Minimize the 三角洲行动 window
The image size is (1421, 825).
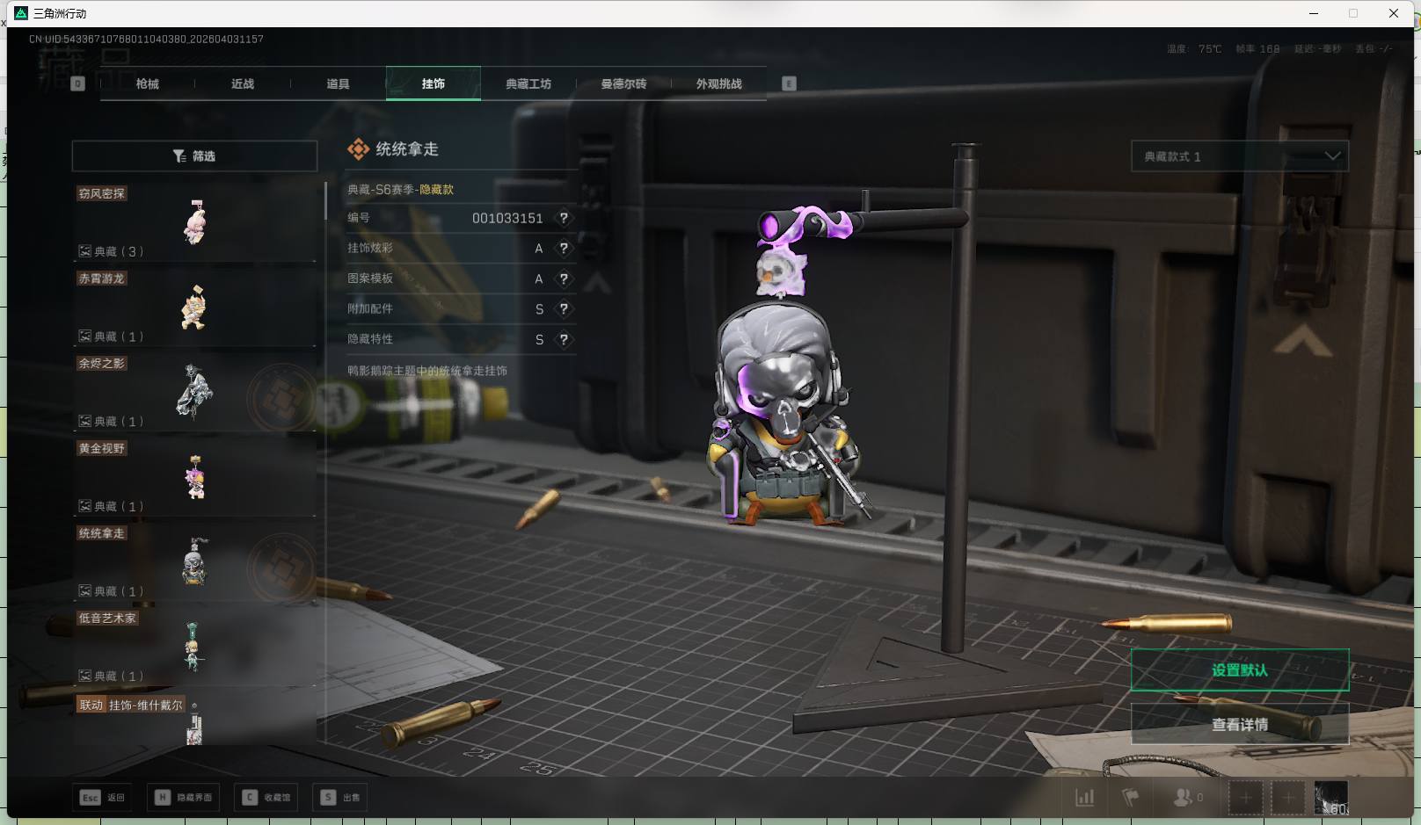(1314, 13)
